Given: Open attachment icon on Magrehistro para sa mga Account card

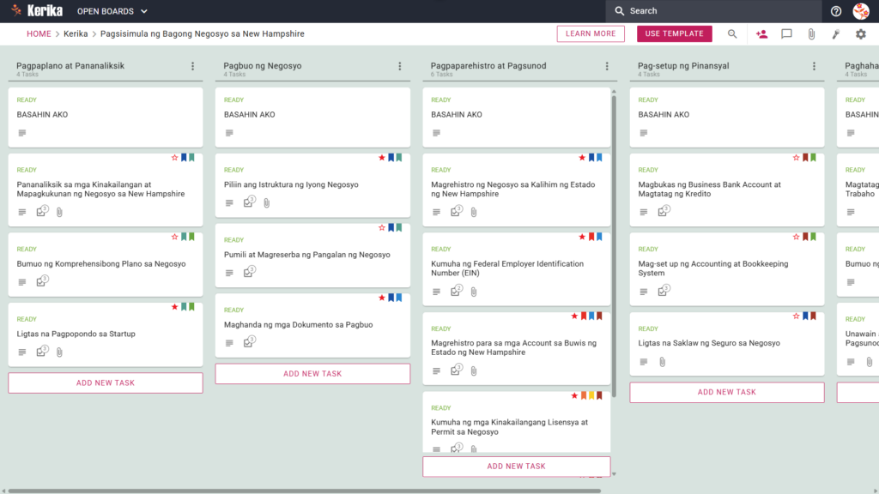Looking at the screenshot, I should 474,370.
